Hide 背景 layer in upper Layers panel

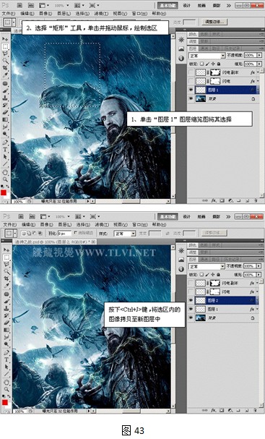tap(191, 98)
